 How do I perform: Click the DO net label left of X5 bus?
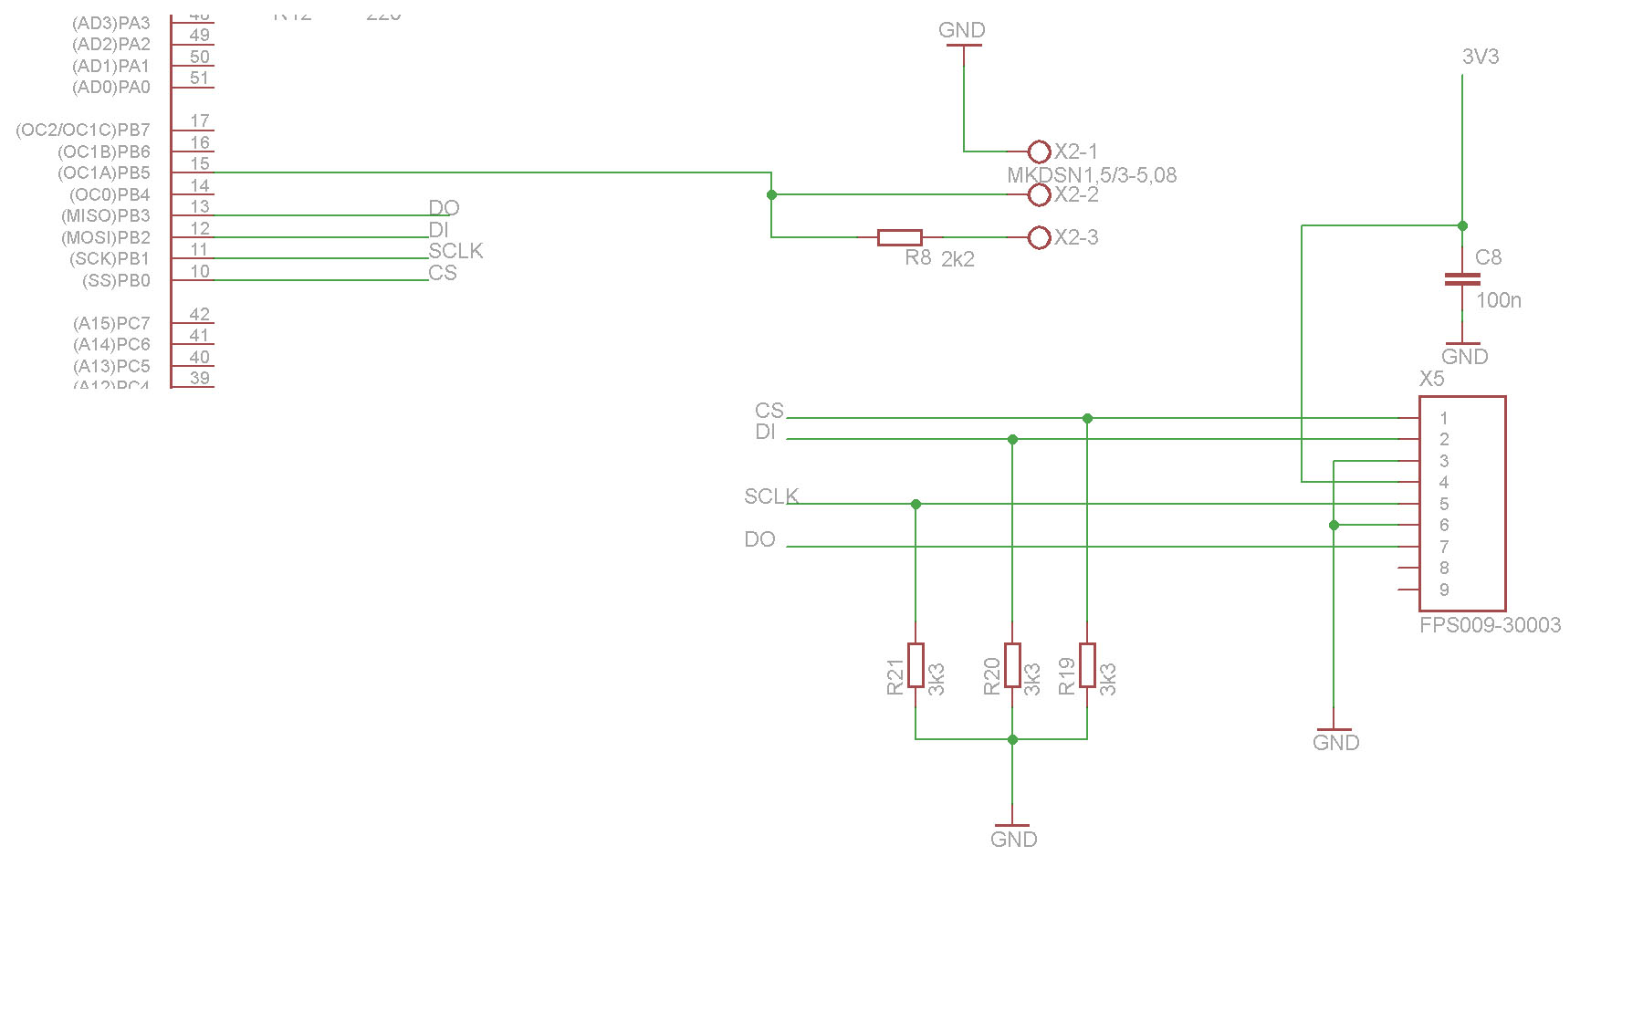point(759,539)
